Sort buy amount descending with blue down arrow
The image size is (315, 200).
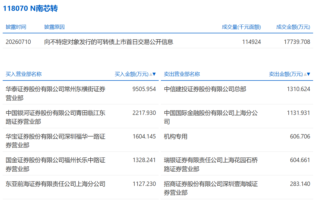click(x=154, y=74)
